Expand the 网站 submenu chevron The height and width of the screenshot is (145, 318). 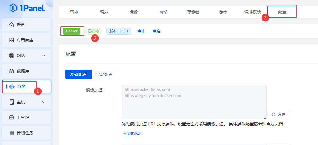tap(44, 56)
